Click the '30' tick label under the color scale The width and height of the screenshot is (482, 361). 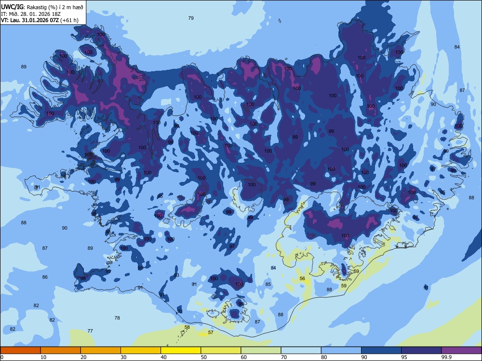click(123, 357)
